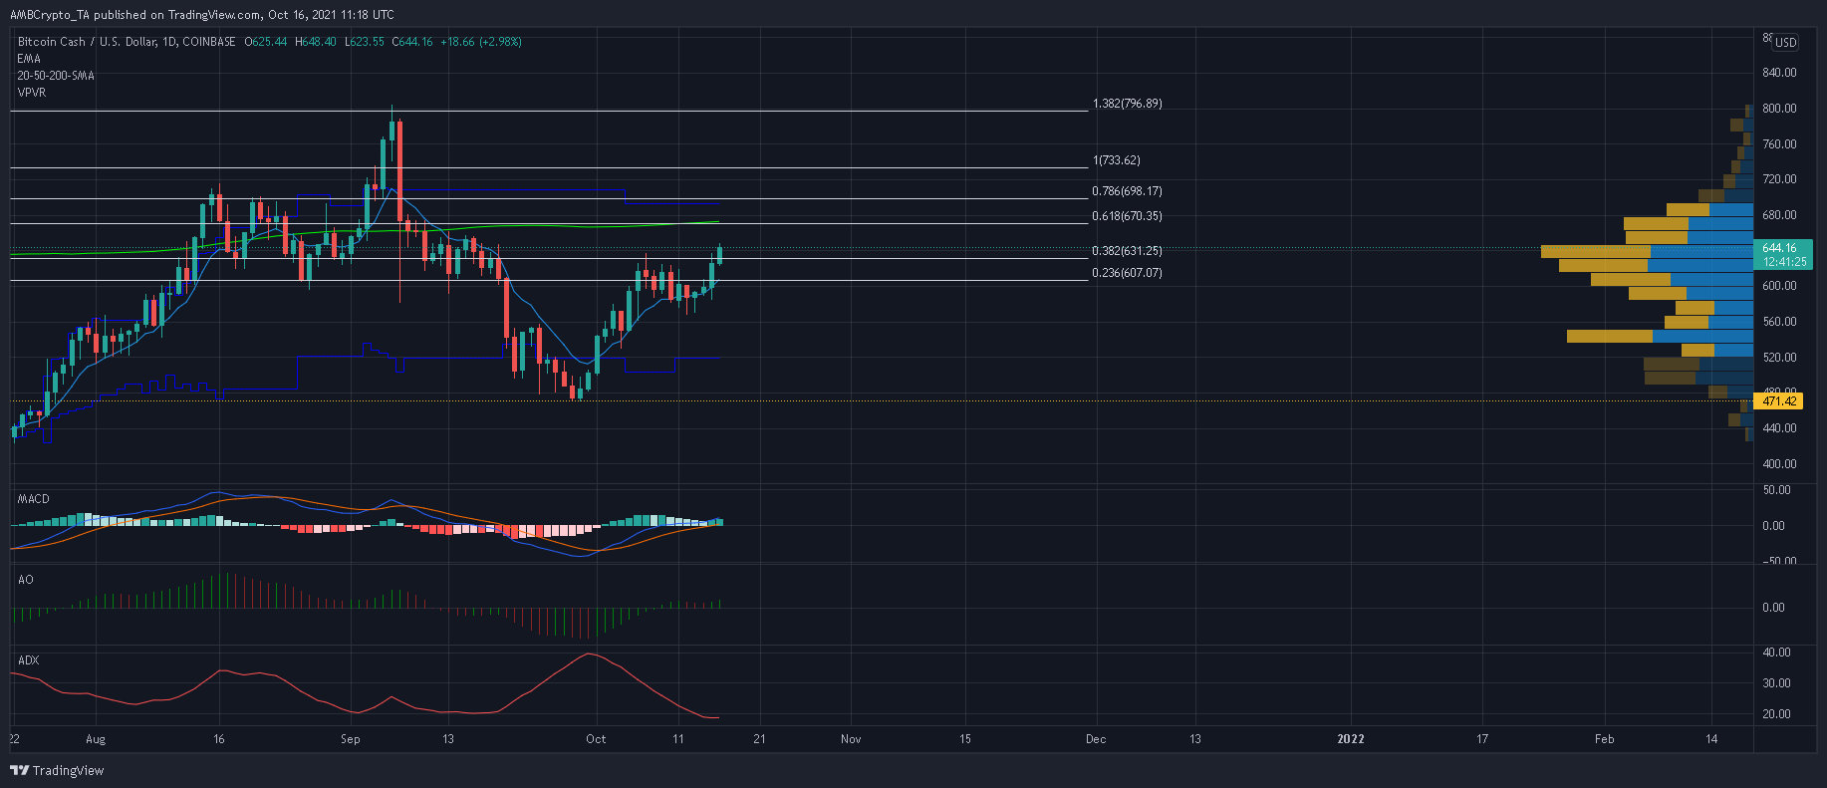Click the AO pane label
This screenshot has height=788, width=1827.
point(26,580)
